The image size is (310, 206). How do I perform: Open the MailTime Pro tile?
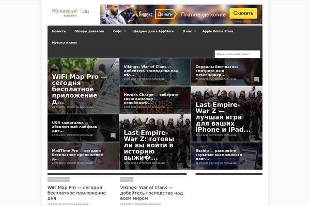(x=83, y=156)
